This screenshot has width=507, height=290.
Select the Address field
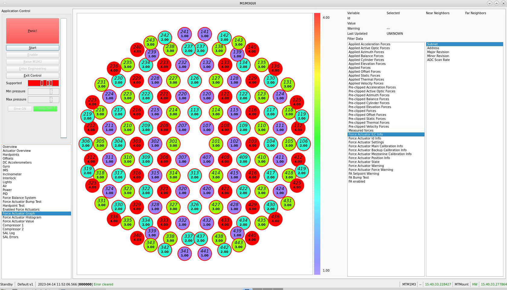(465, 48)
